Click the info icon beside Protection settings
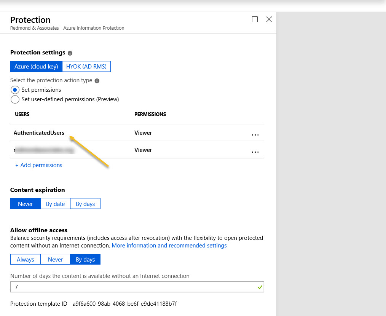The width and height of the screenshot is (386, 316). coord(70,53)
